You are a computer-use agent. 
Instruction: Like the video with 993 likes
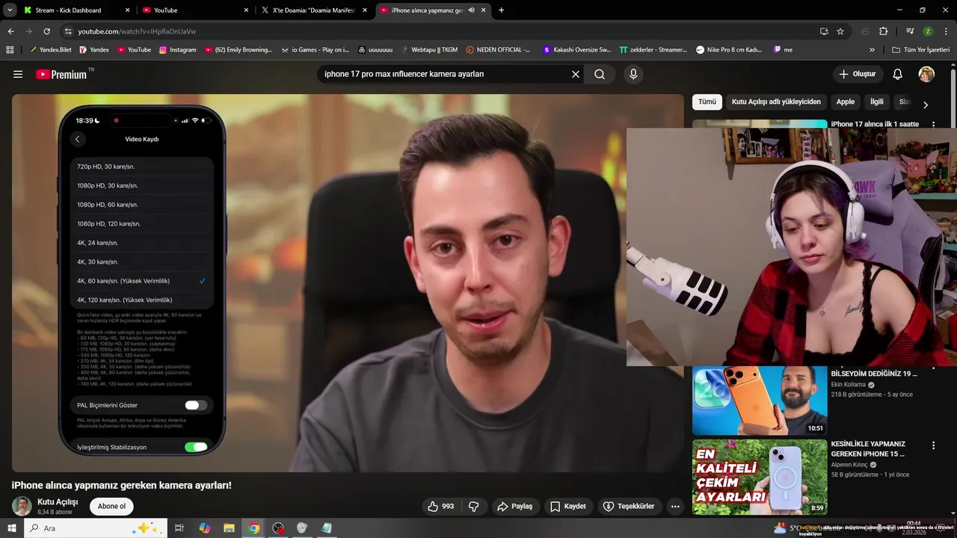[x=441, y=506]
